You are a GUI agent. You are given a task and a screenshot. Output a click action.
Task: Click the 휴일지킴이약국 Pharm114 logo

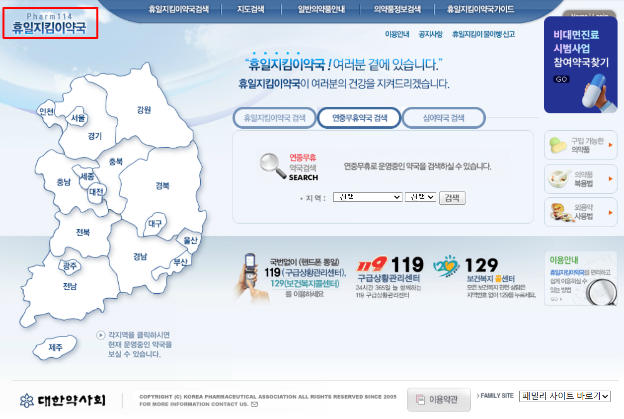click(50, 24)
